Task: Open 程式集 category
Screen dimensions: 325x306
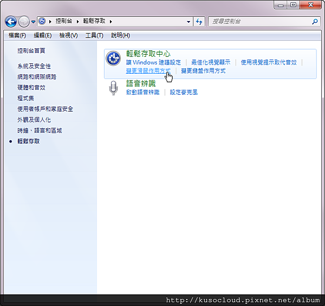Action: tap(25, 98)
